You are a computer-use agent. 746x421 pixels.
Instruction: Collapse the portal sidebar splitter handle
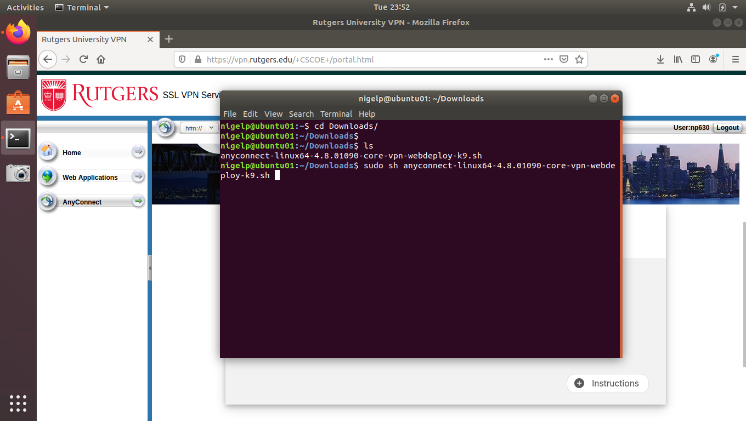[x=150, y=268]
